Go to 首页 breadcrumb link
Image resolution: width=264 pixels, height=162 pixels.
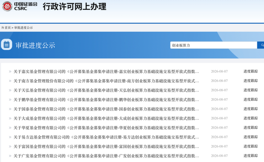[x=8, y=28]
